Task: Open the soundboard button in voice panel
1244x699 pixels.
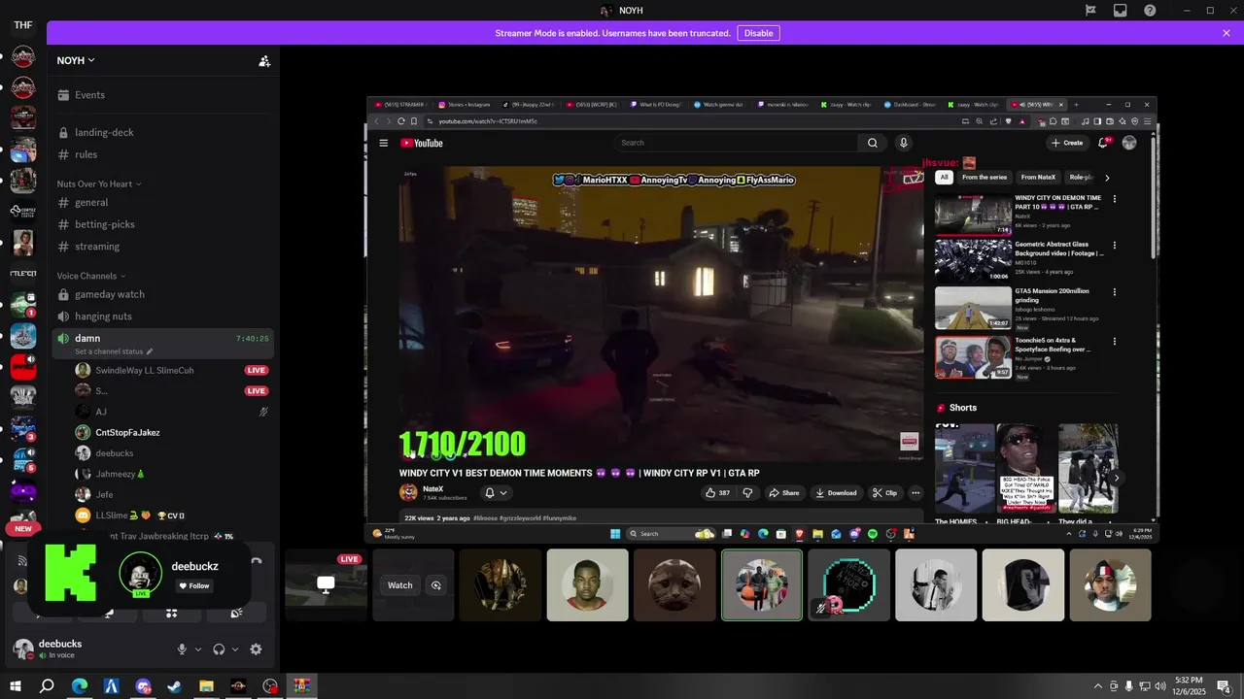Action: pos(236,613)
